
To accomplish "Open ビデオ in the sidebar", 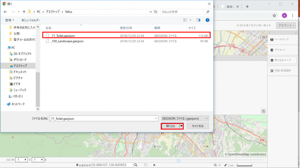I will point(15,84).
